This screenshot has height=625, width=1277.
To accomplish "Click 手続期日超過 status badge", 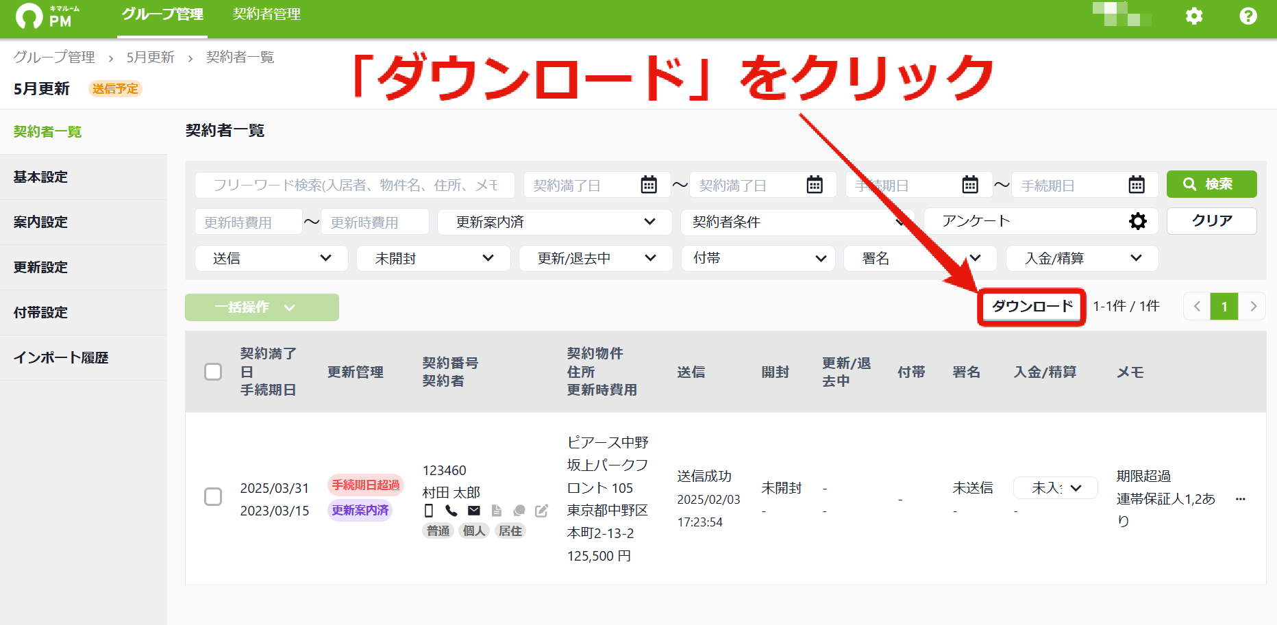I will 366,485.
